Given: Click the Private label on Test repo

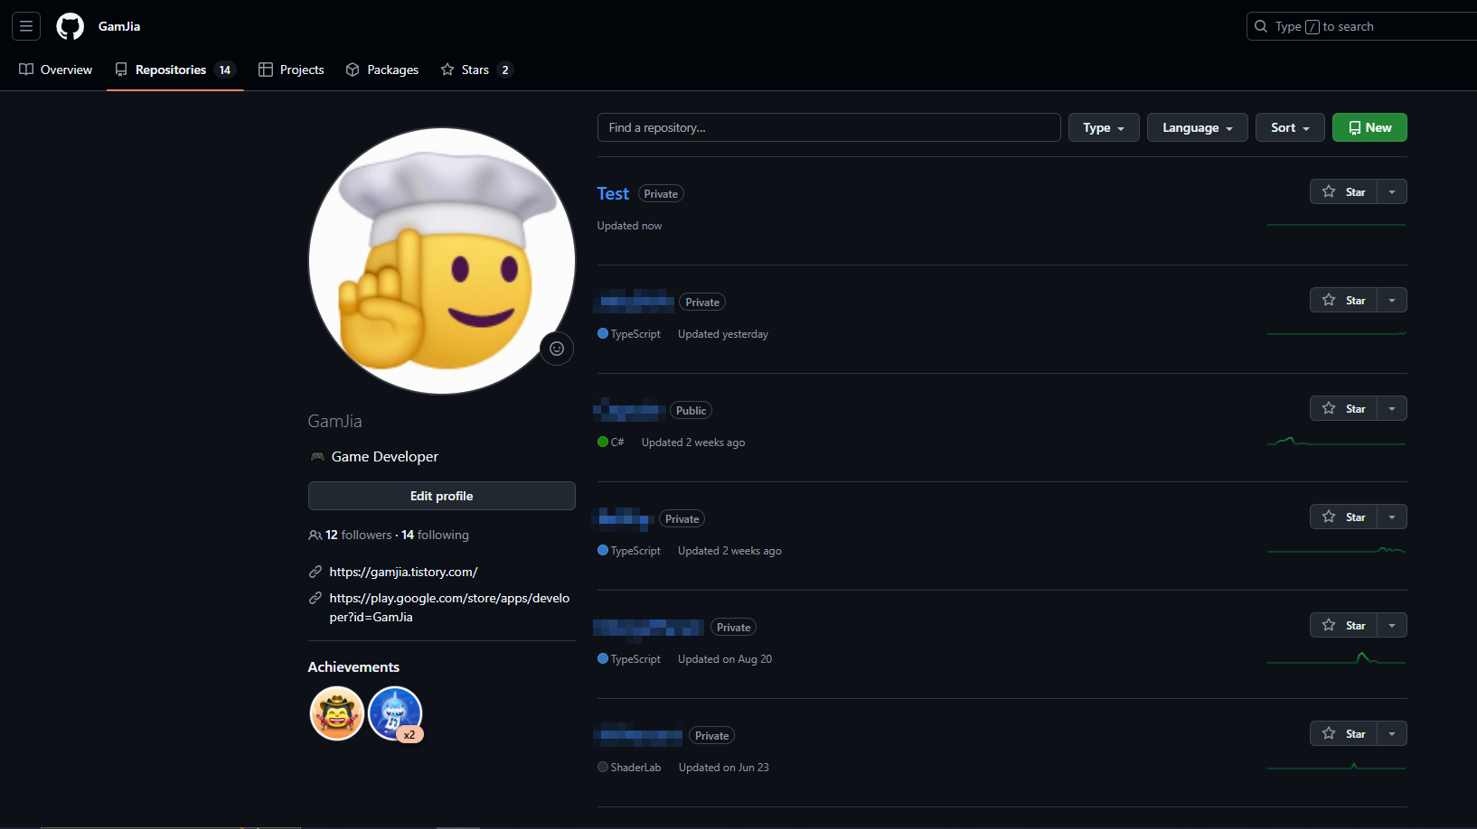Looking at the screenshot, I should pyautogui.click(x=661, y=194).
